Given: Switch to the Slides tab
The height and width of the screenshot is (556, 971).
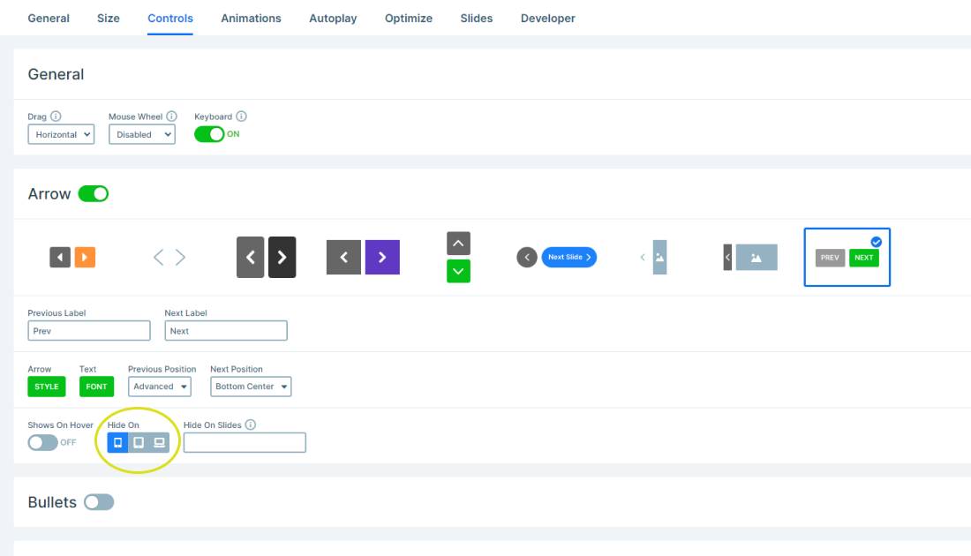Looking at the screenshot, I should [x=476, y=19].
